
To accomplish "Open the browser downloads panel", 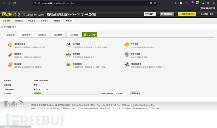I will tap(175, 3).
